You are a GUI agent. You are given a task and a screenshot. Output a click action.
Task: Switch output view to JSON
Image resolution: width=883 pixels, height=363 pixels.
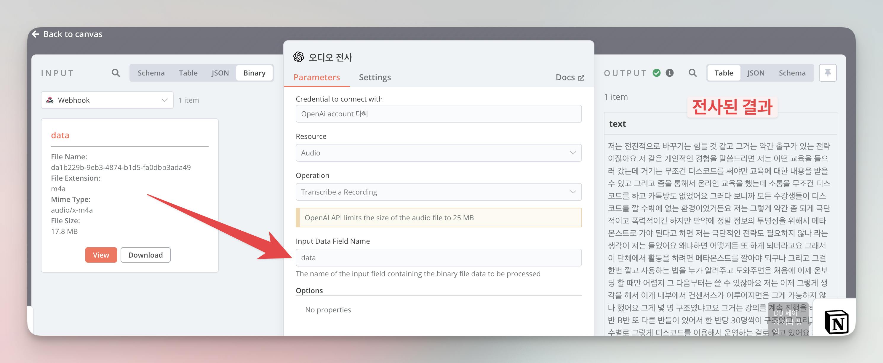point(756,73)
